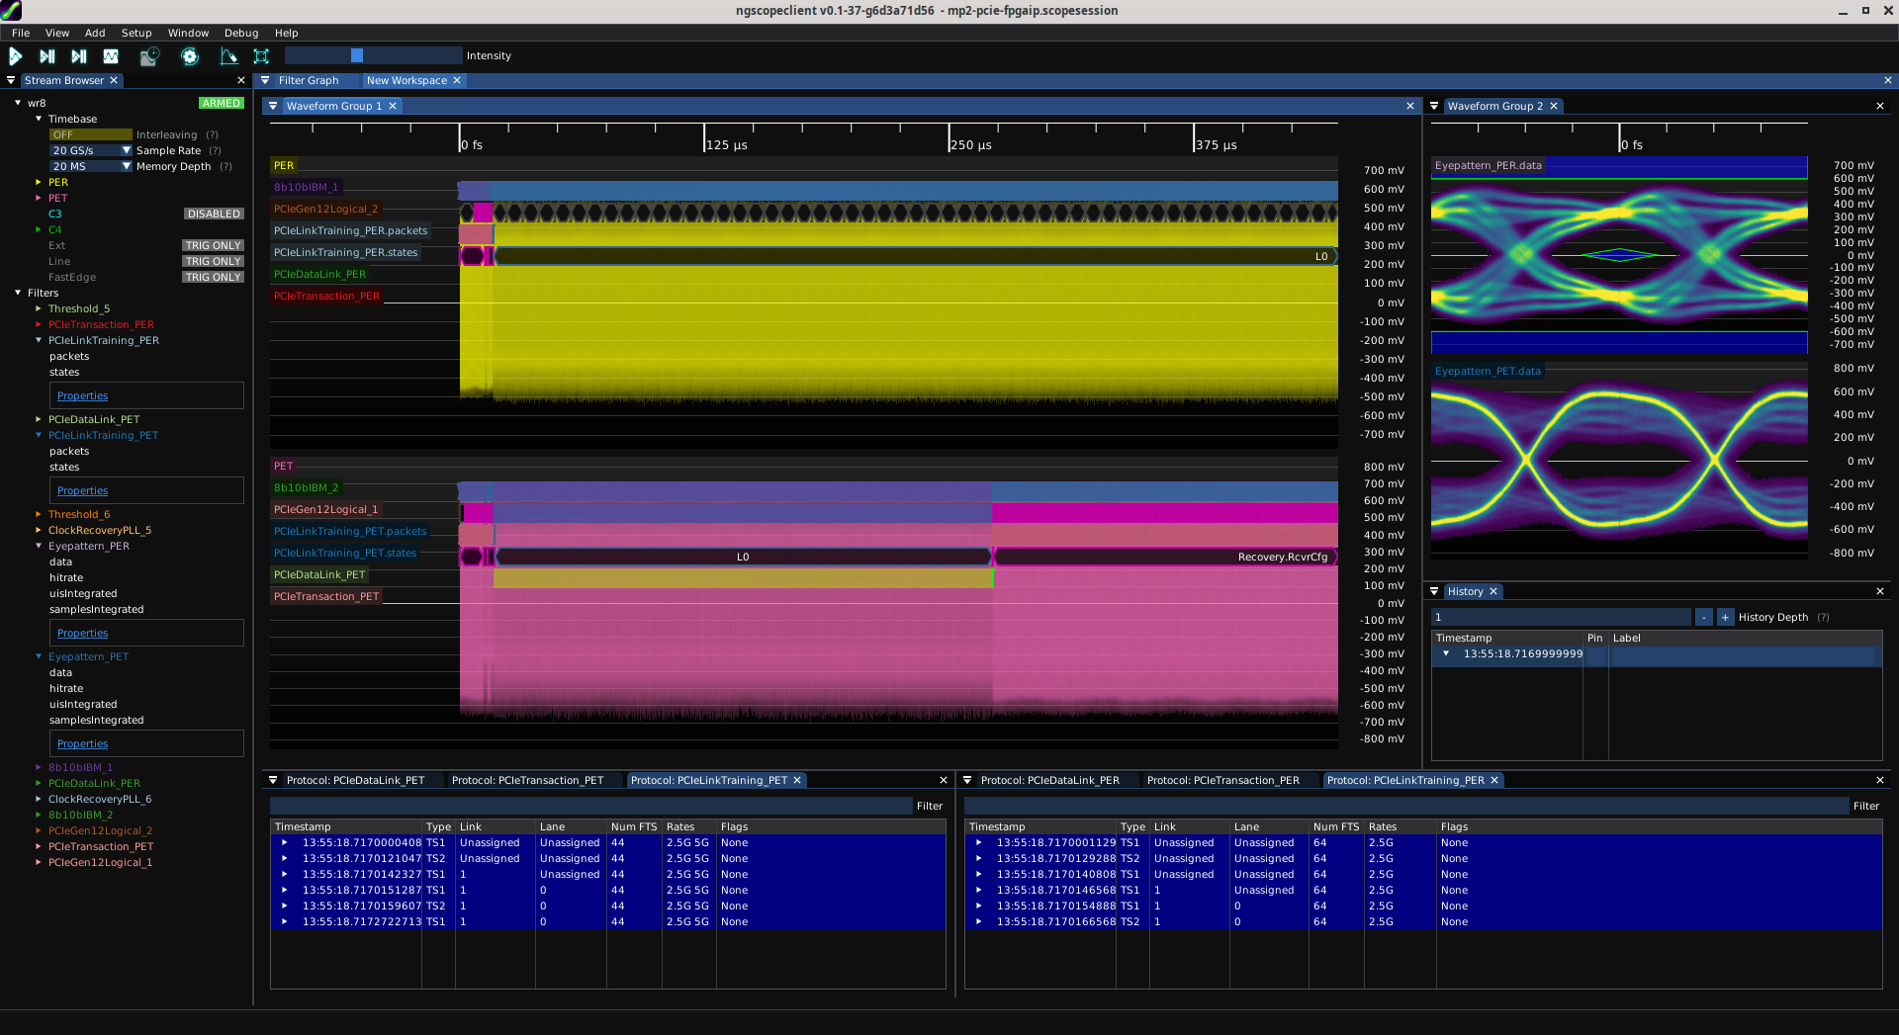Click the refresh settings gear icon
Image resolution: width=1899 pixels, height=1035 pixels.
190,56
